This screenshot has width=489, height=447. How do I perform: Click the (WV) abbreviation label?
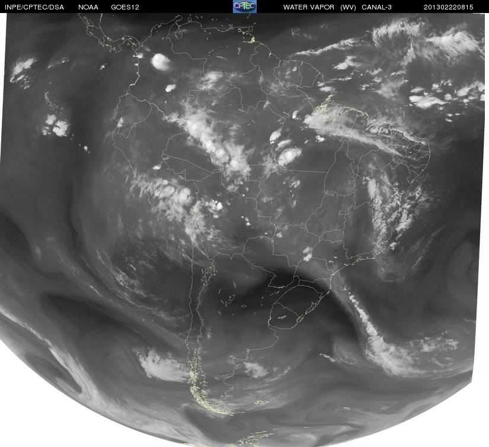point(348,7)
